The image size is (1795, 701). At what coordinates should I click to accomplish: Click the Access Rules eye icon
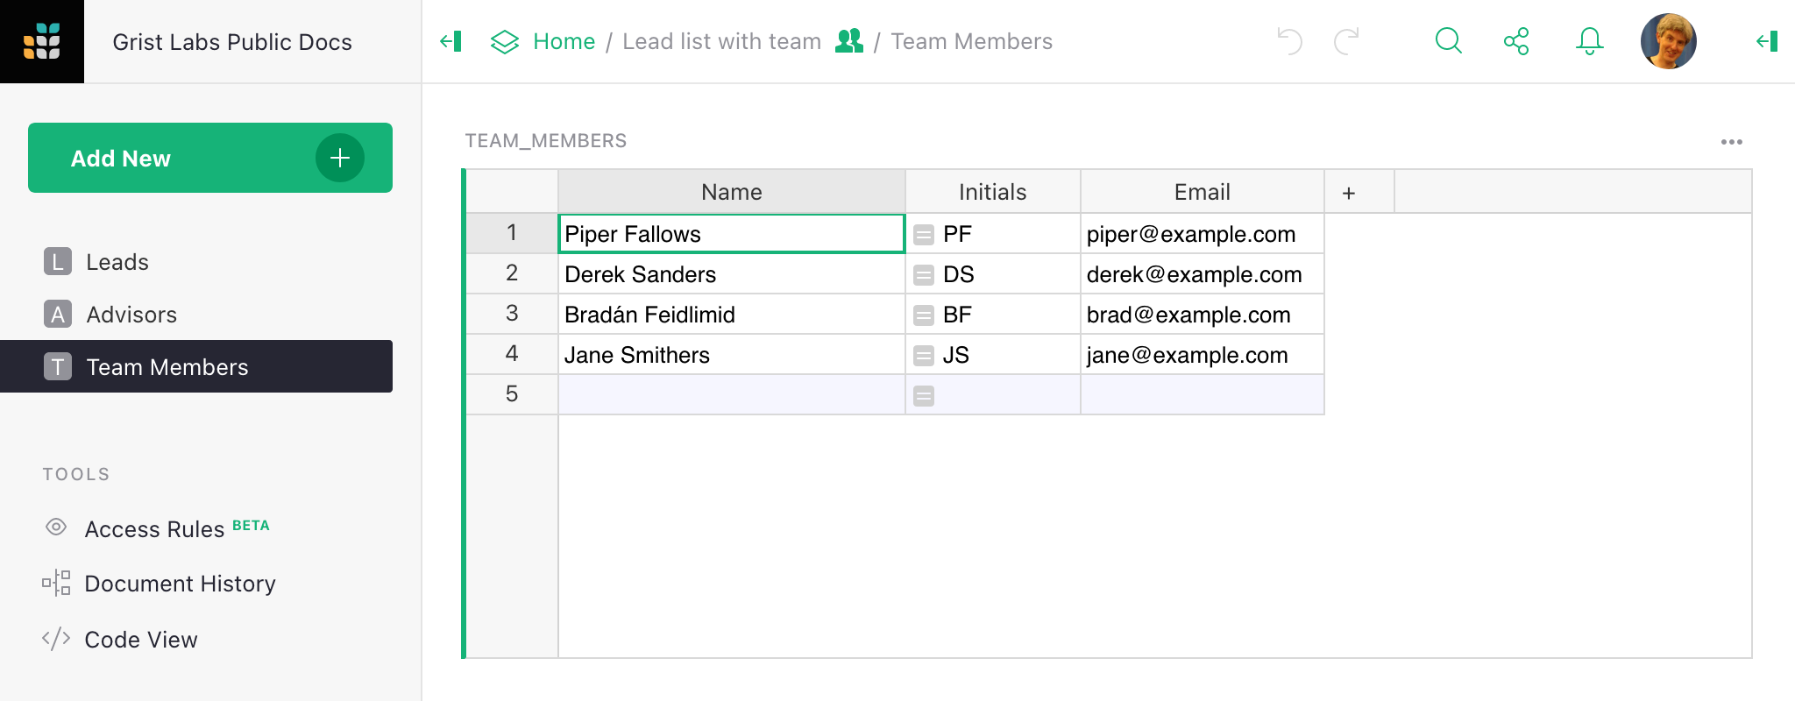(x=56, y=528)
